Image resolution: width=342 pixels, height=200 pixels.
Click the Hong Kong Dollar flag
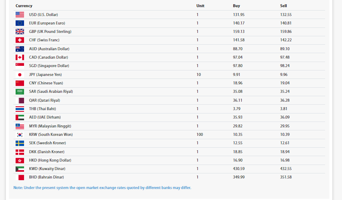(x=20, y=160)
